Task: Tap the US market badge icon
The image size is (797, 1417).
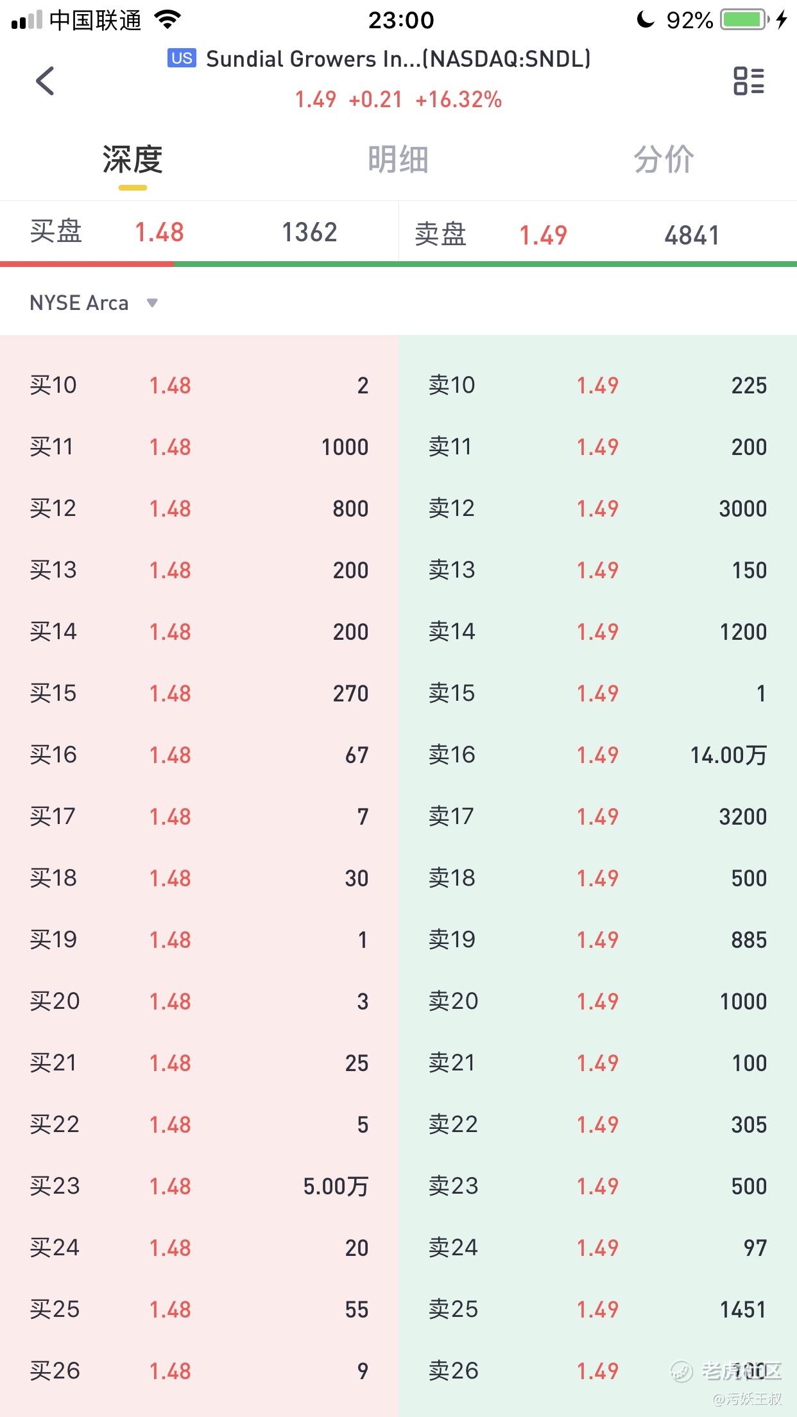Action: 182,58
